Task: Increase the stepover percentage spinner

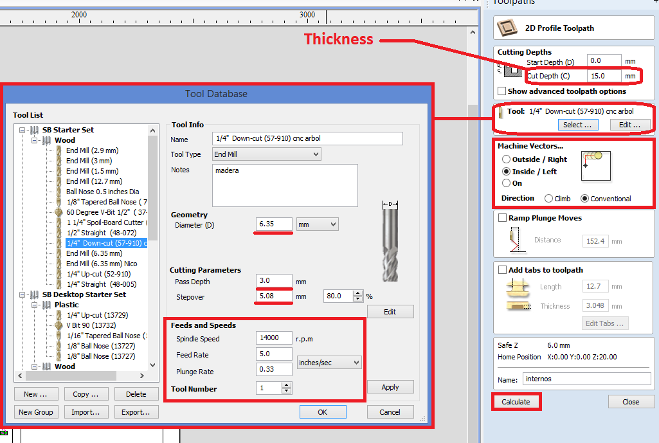Action: point(357,293)
